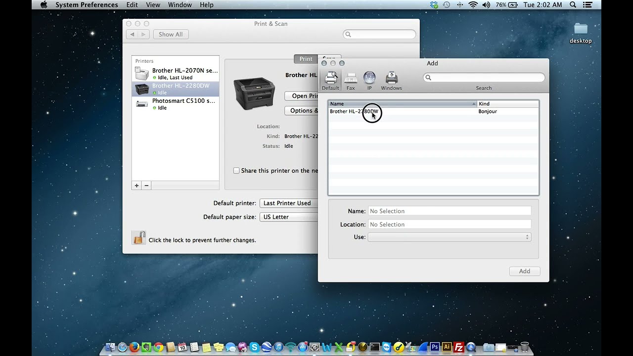
Task: Open the Help menu
Action: pyautogui.click(x=207, y=5)
